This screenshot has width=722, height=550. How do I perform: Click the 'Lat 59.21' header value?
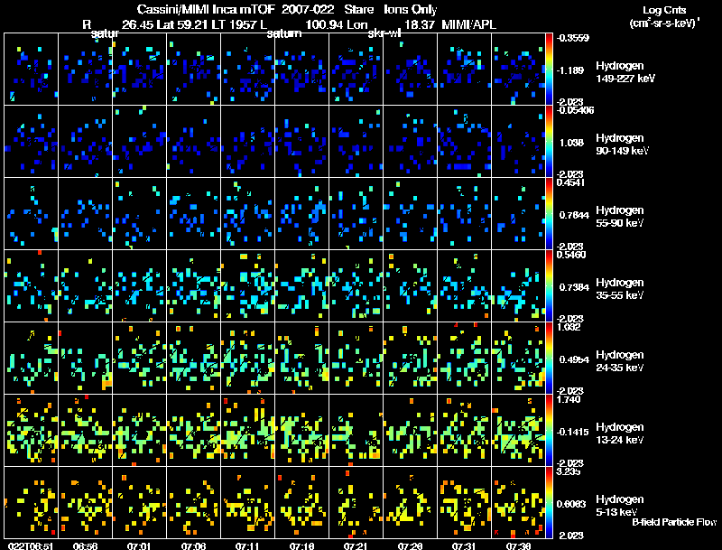[183, 25]
